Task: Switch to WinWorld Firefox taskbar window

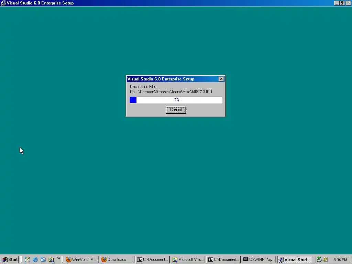Action: coord(82,260)
